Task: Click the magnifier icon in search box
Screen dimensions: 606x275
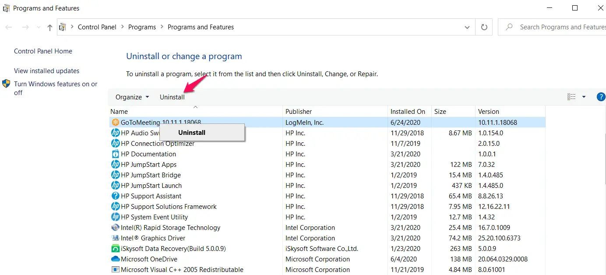Action: coord(509,27)
